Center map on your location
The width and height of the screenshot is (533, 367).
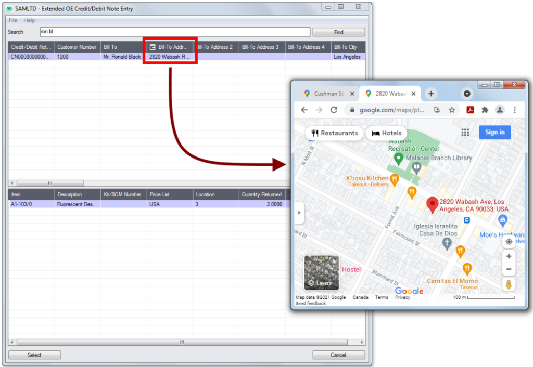(509, 242)
